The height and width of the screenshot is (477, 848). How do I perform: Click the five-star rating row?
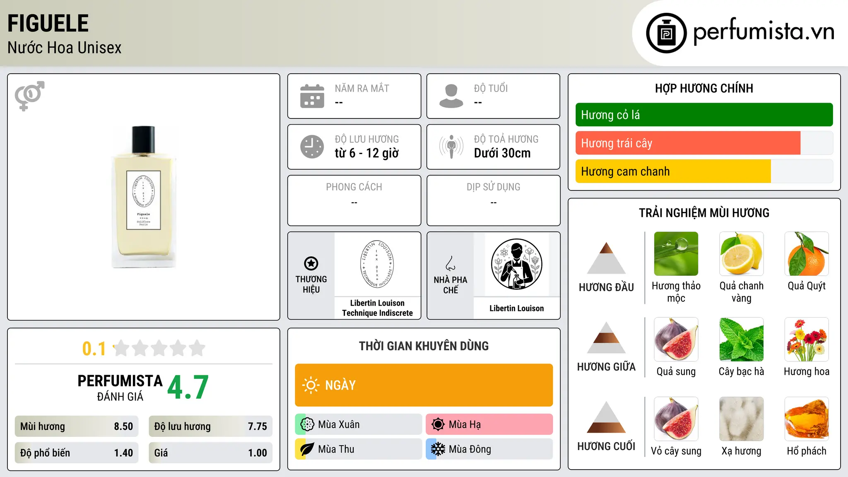click(x=159, y=348)
